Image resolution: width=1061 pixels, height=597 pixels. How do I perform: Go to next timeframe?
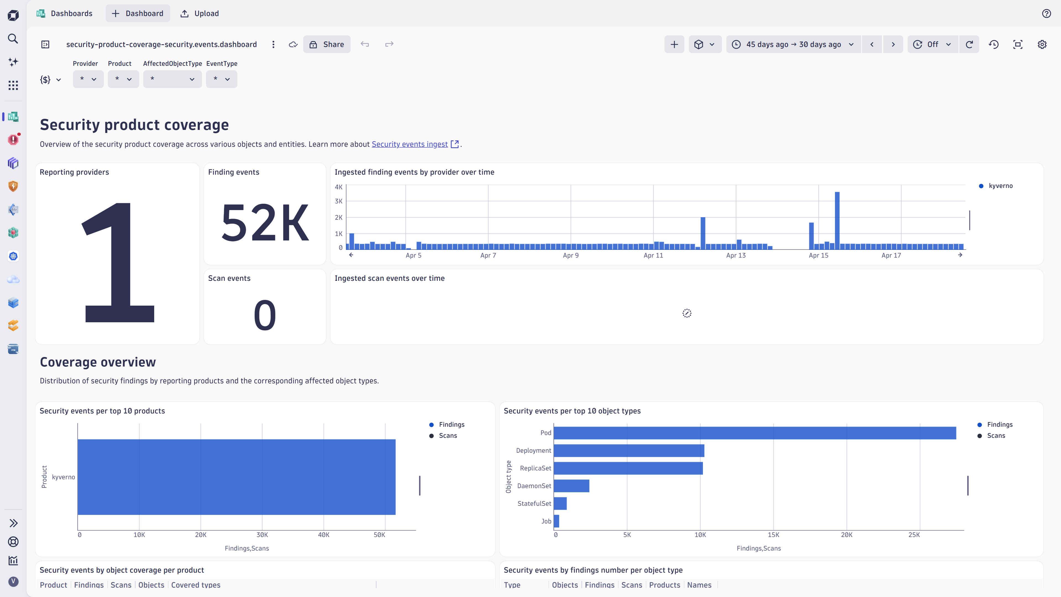tap(893, 44)
